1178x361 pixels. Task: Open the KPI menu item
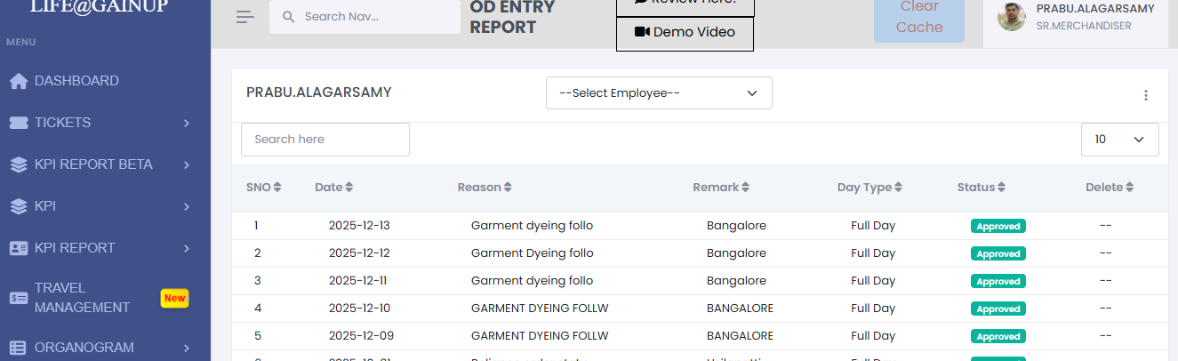(x=45, y=206)
